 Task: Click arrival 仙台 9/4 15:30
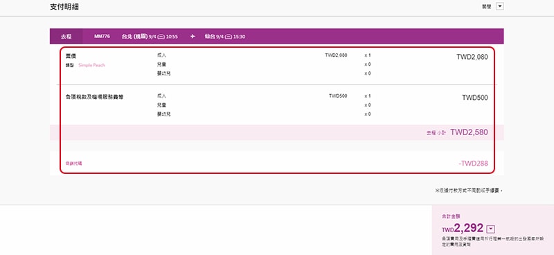(224, 37)
